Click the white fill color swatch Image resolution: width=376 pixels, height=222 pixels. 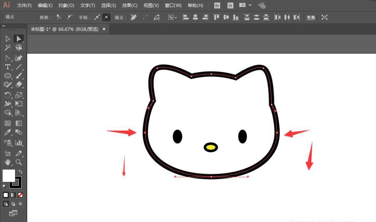pos(9,175)
